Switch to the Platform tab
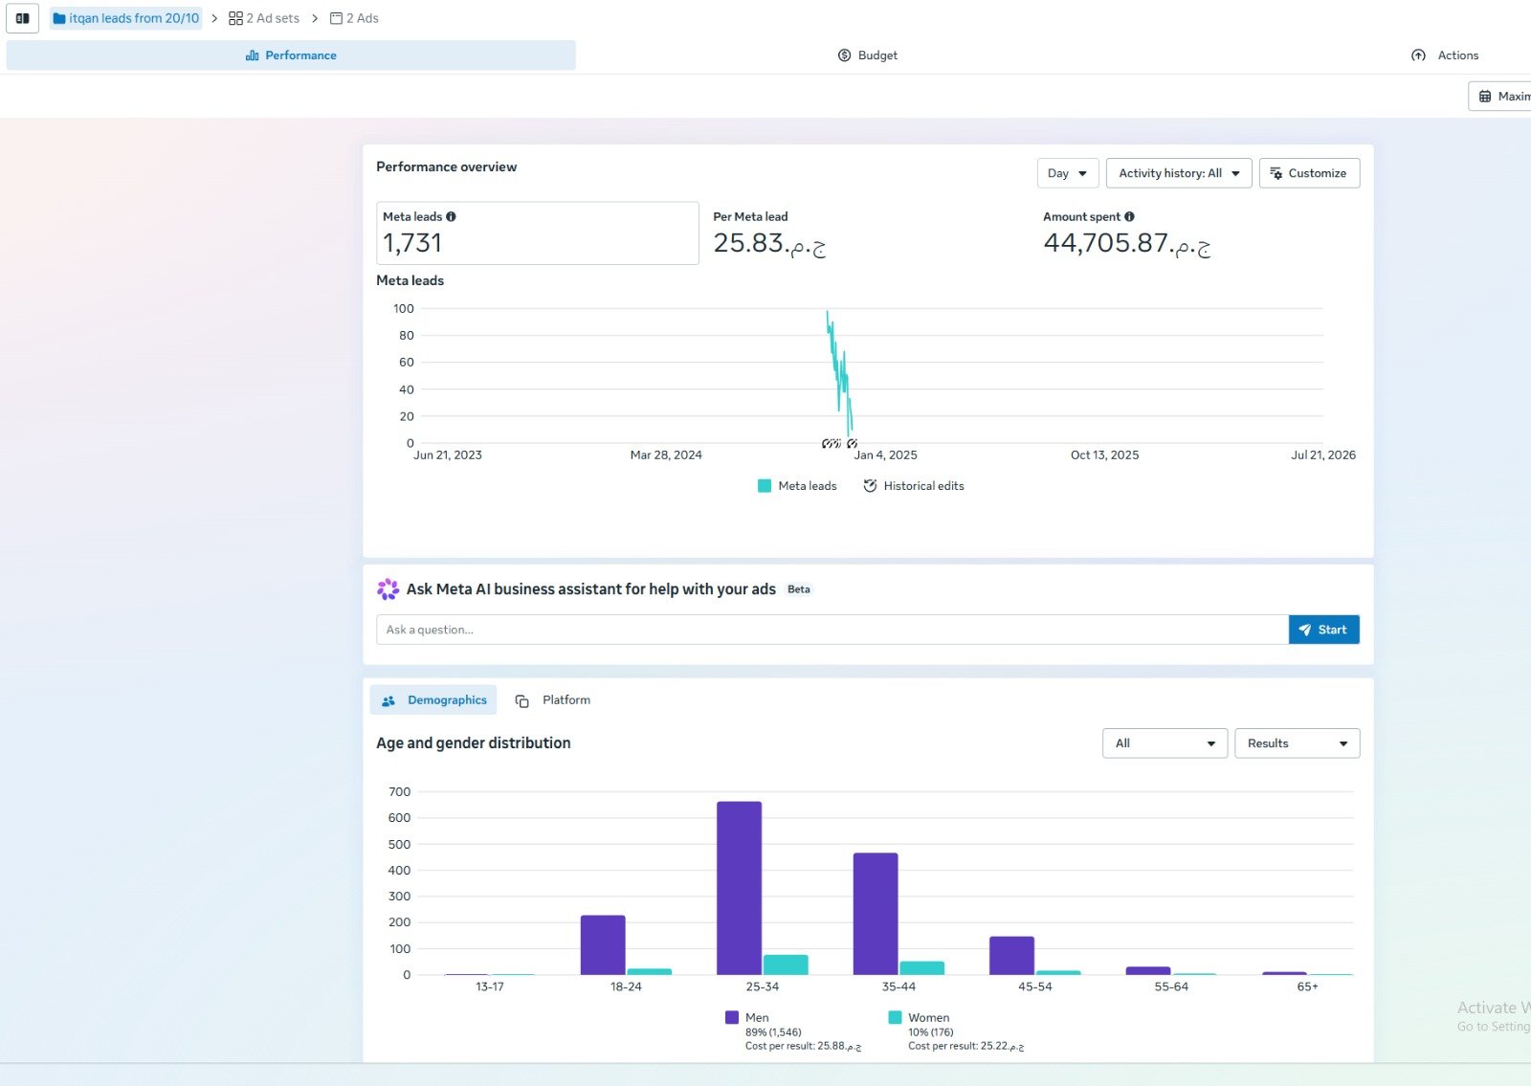1531x1086 pixels. tap(553, 700)
